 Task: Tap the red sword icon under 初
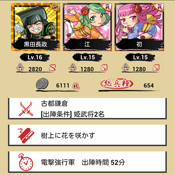[x=156, y=68]
